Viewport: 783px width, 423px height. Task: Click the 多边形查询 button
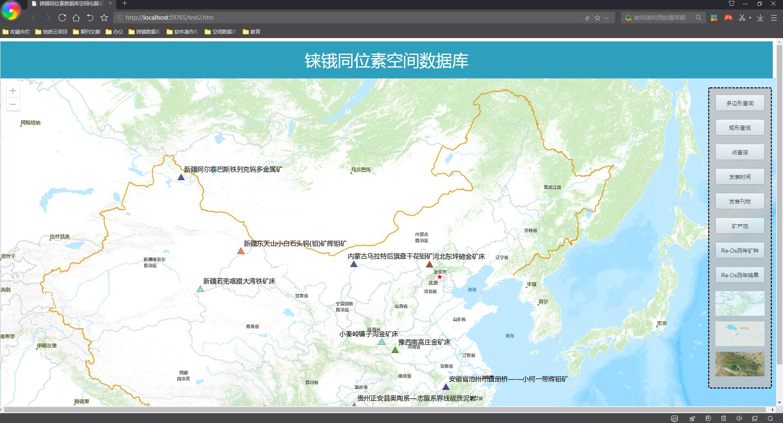(x=740, y=103)
